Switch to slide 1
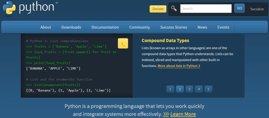269x118 pixels. coord(170,89)
